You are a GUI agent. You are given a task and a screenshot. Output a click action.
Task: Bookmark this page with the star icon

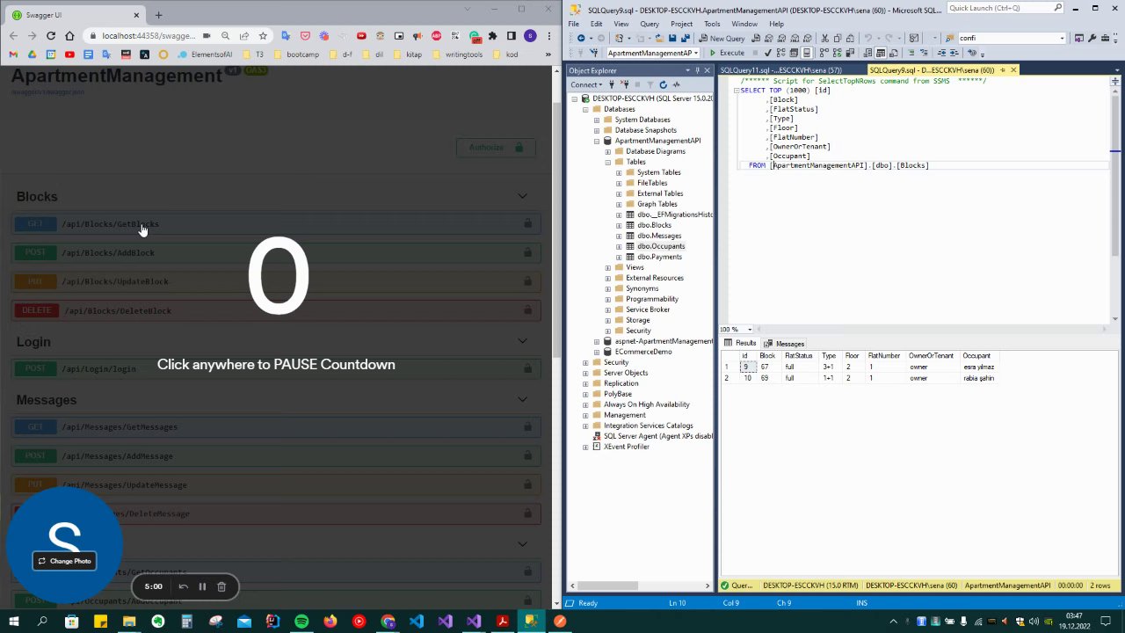point(263,36)
